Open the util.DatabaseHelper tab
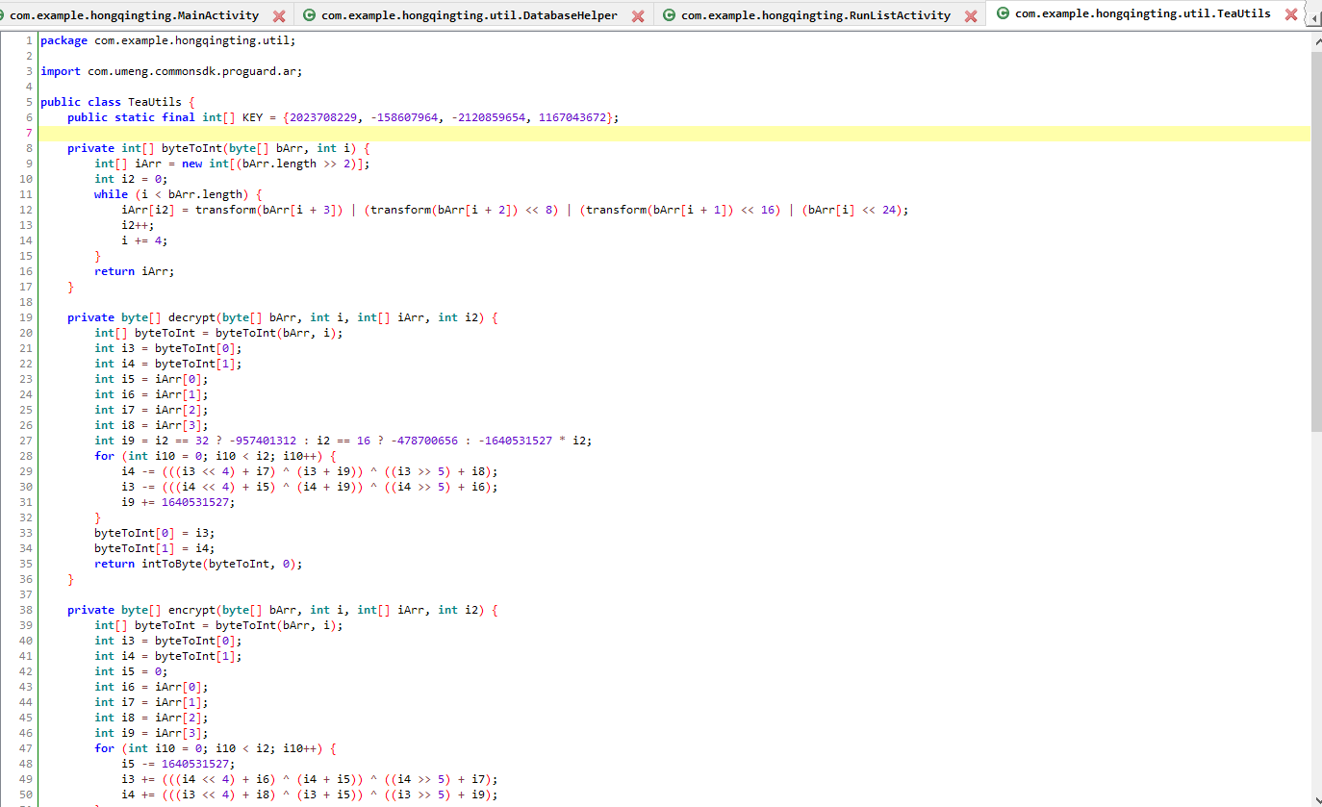Image resolution: width=1322 pixels, height=807 pixels. (469, 15)
